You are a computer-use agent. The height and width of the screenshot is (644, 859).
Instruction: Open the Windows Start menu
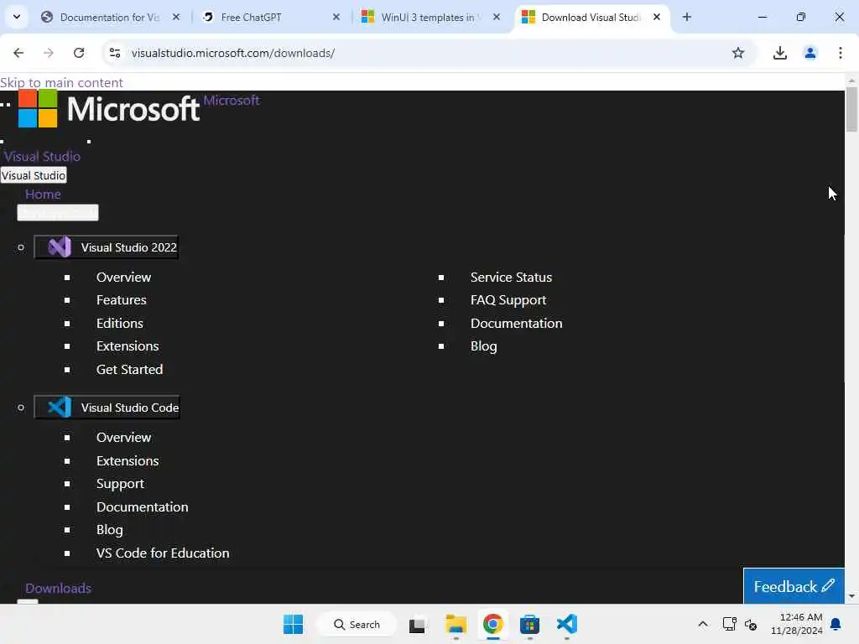[x=293, y=624]
